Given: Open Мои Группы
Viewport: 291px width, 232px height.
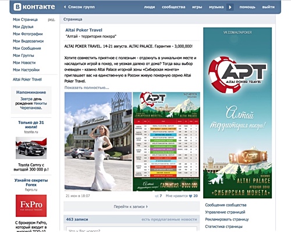Looking at the screenshot, I should pyautogui.click(x=23, y=56).
